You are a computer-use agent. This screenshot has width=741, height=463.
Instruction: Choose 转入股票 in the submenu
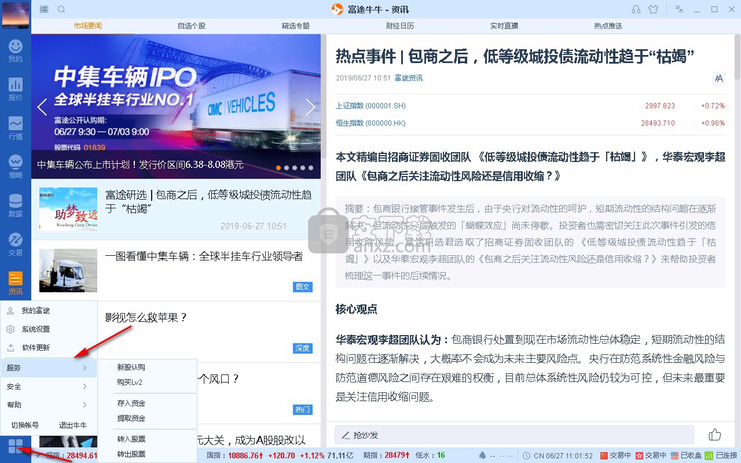pos(131,439)
